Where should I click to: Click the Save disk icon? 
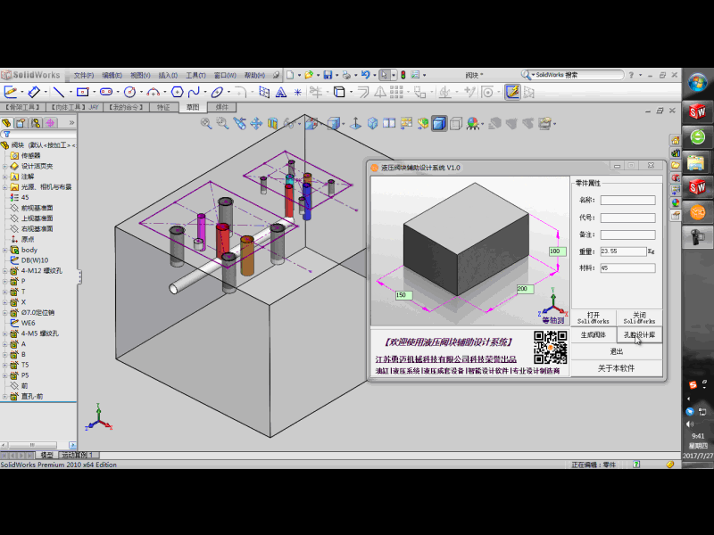pos(328,75)
